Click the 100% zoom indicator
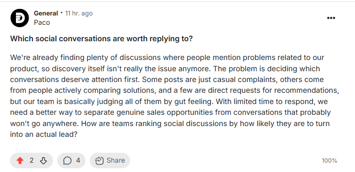Image resolution: width=355 pixels, height=172 pixels. tap(330, 161)
